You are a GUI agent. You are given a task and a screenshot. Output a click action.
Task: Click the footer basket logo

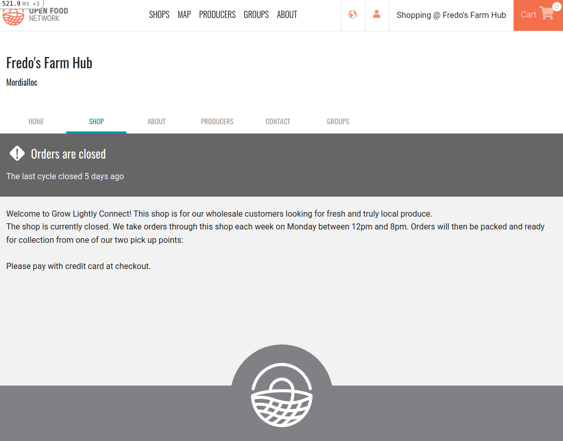click(x=281, y=395)
